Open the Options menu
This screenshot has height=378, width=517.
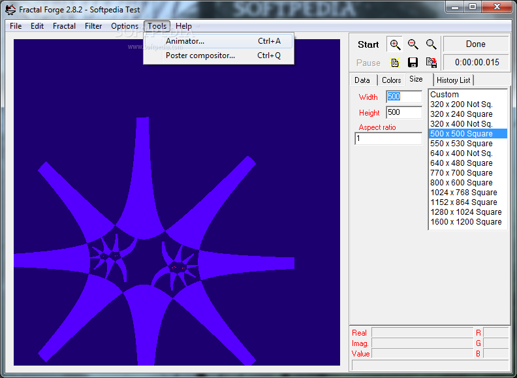[x=125, y=26]
